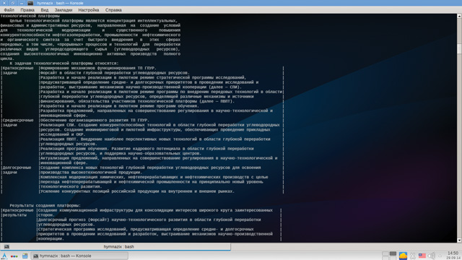Switch to Konsole via taskbar window button
This screenshot has width=462, height=260.
pyautogui.click(x=79, y=256)
